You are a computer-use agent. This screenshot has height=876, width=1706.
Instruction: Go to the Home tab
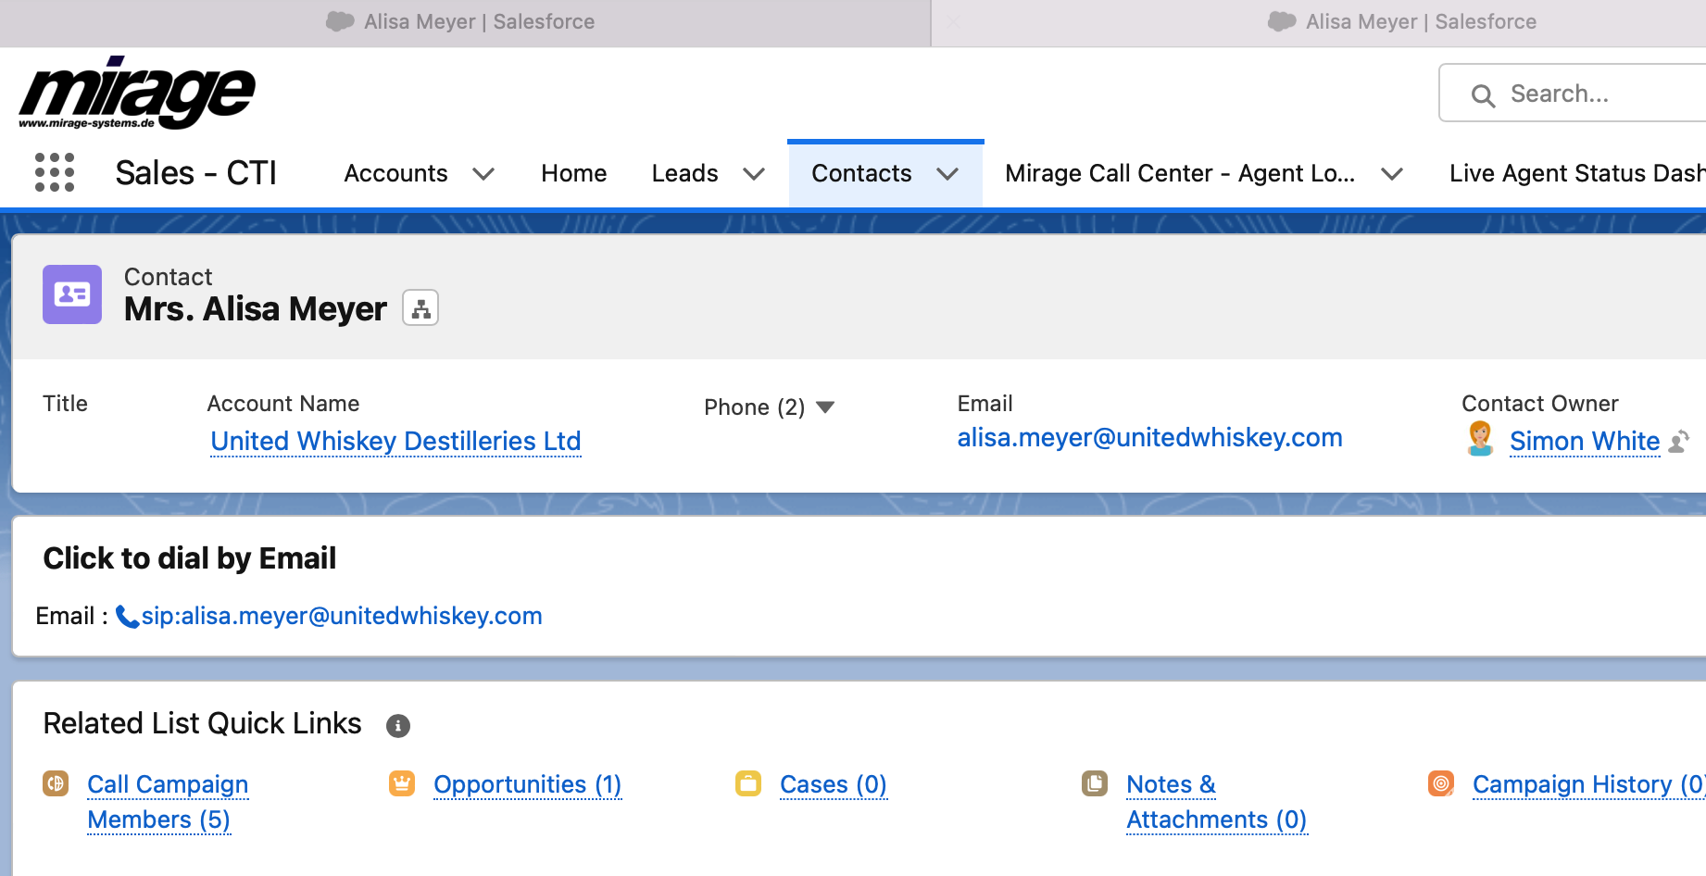pos(574,173)
